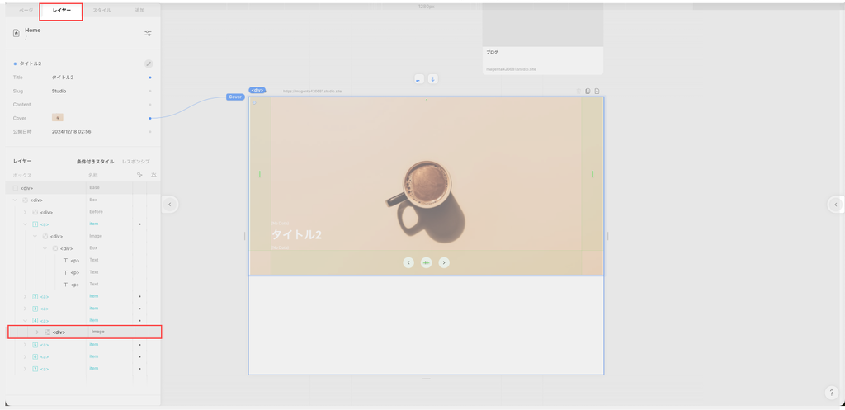Viewport: 845px width, 410px height.
Task: Toggle the checkbox on Base div row
Action: tap(15, 188)
